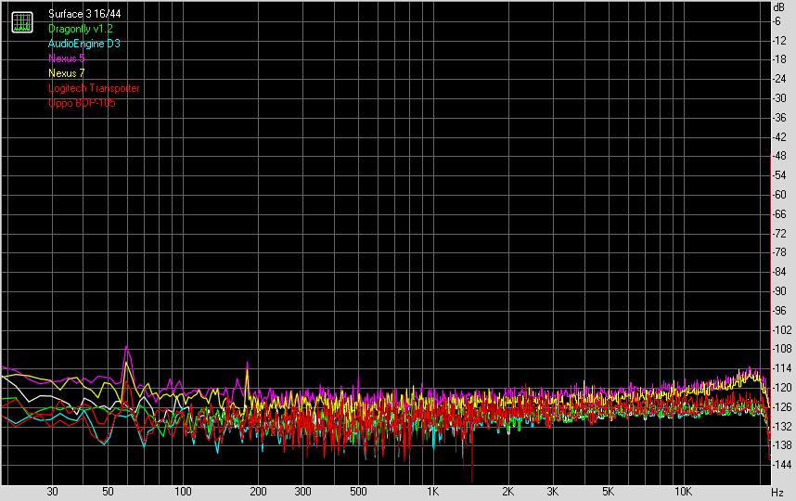Select the AudioEngine D3 legend entry

click(84, 44)
